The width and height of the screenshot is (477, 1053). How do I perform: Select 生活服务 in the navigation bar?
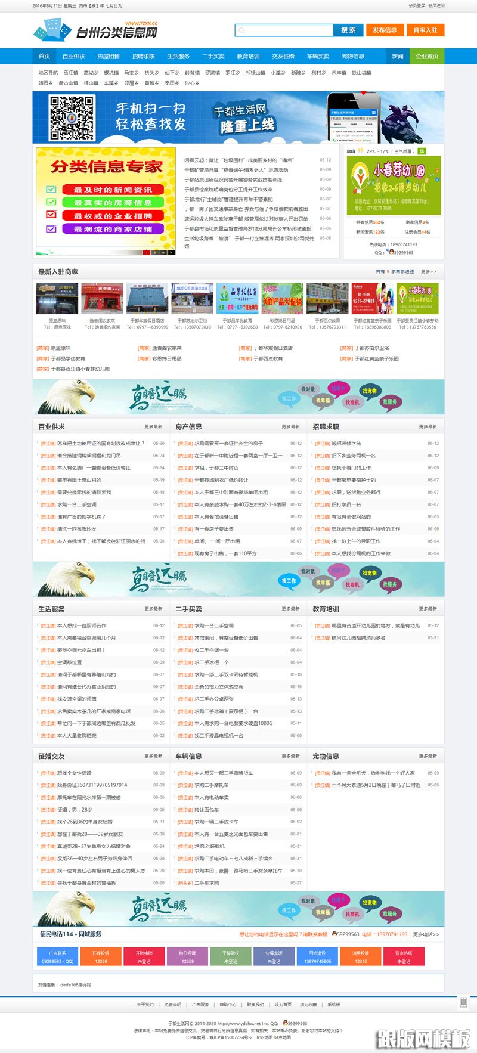178,56
